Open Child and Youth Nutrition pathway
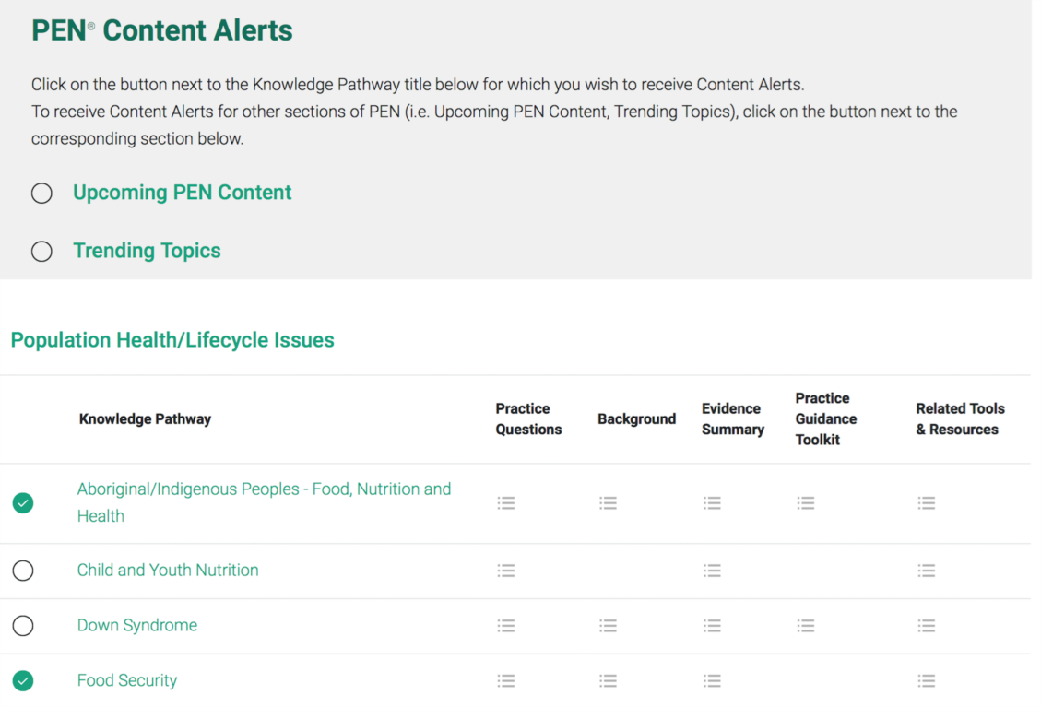Viewport: 1041px width, 707px height. point(167,571)
